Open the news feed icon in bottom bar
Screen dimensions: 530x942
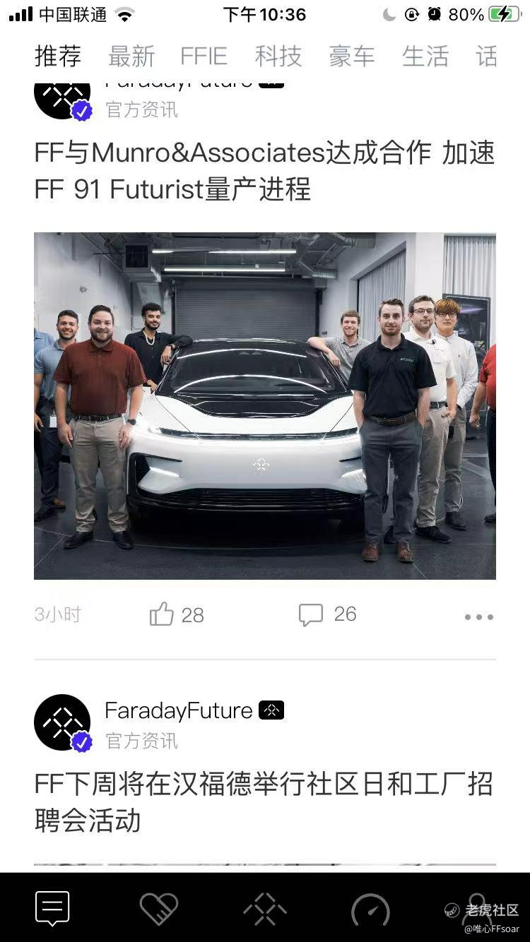[x=52, y=908]
